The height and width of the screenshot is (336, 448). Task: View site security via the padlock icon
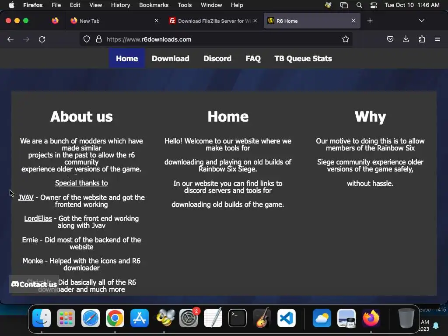point(99,39)
